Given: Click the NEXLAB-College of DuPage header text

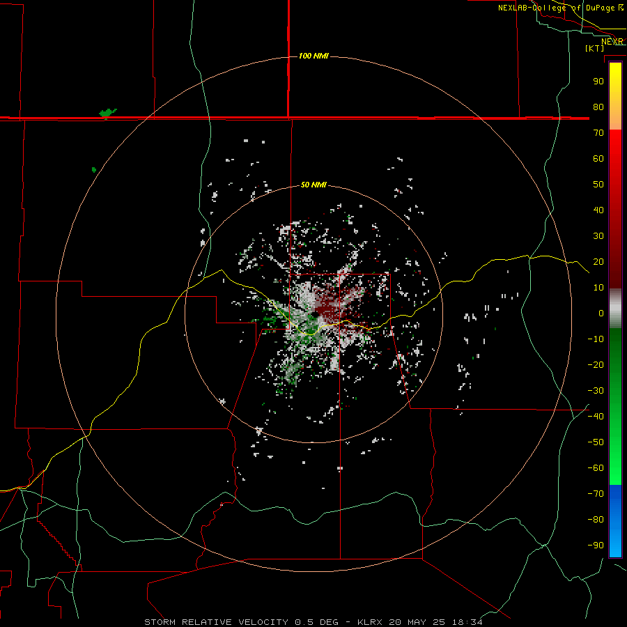Looking at the screenshot, I should (x=556, y=8).
